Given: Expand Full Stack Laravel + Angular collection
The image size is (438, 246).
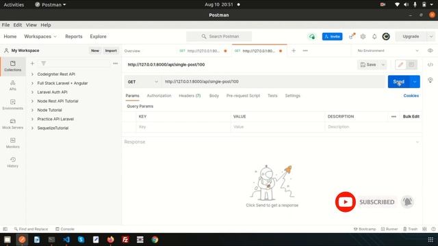Looking at the screenshot, I should (x=32, y=83).
